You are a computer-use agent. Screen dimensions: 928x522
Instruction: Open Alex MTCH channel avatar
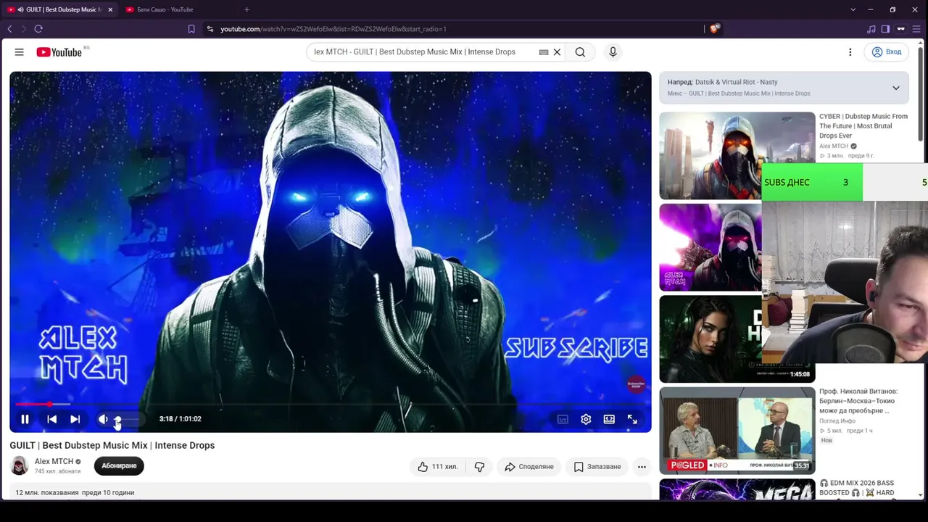[x=20, y=465]
